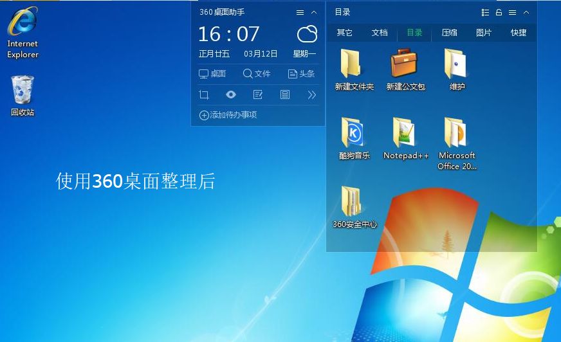The height and width of the screenshot is (342, 561).
Task: Switch to the 压缩 tab
Action: click(449, 33)
